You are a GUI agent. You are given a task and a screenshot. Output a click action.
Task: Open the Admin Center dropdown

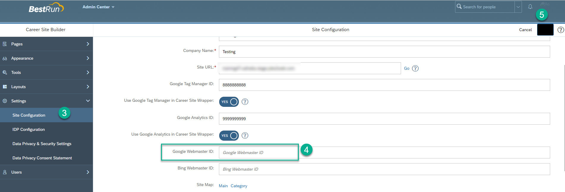click(98, 7)
